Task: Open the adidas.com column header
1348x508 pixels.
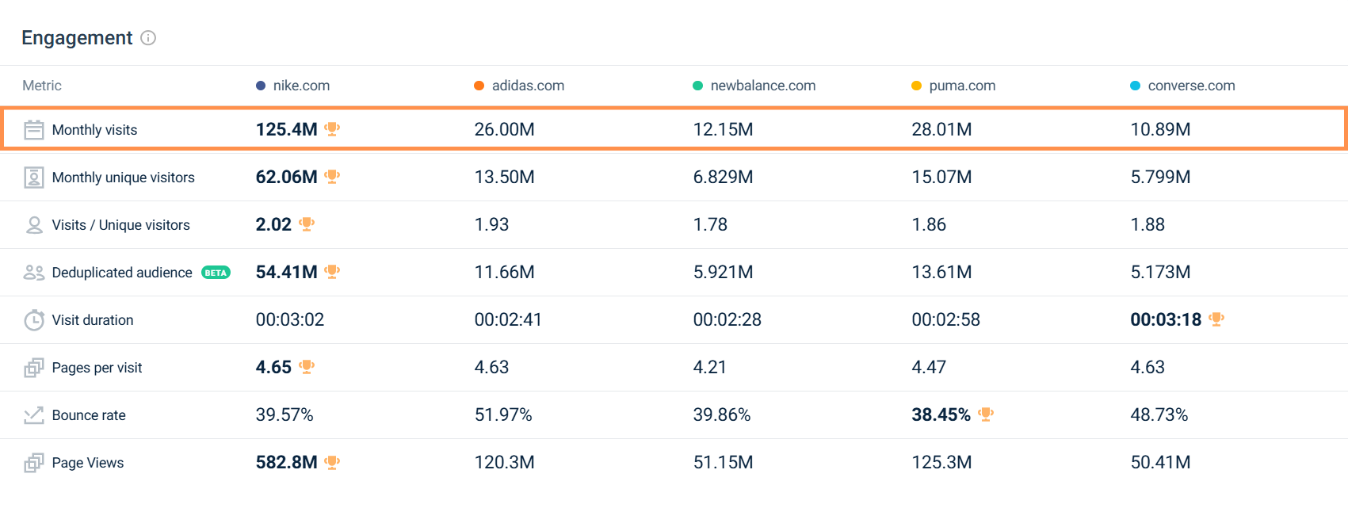Action: pyautogui.click(x=528, y=86)
